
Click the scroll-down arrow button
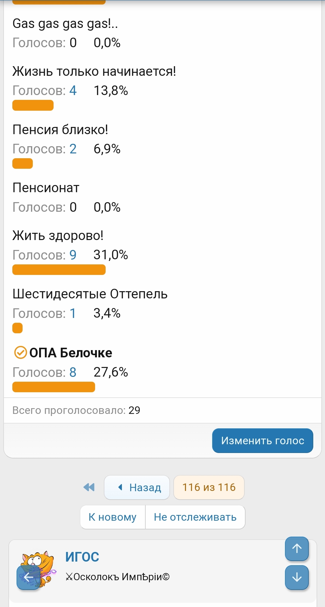pos(297,577)
